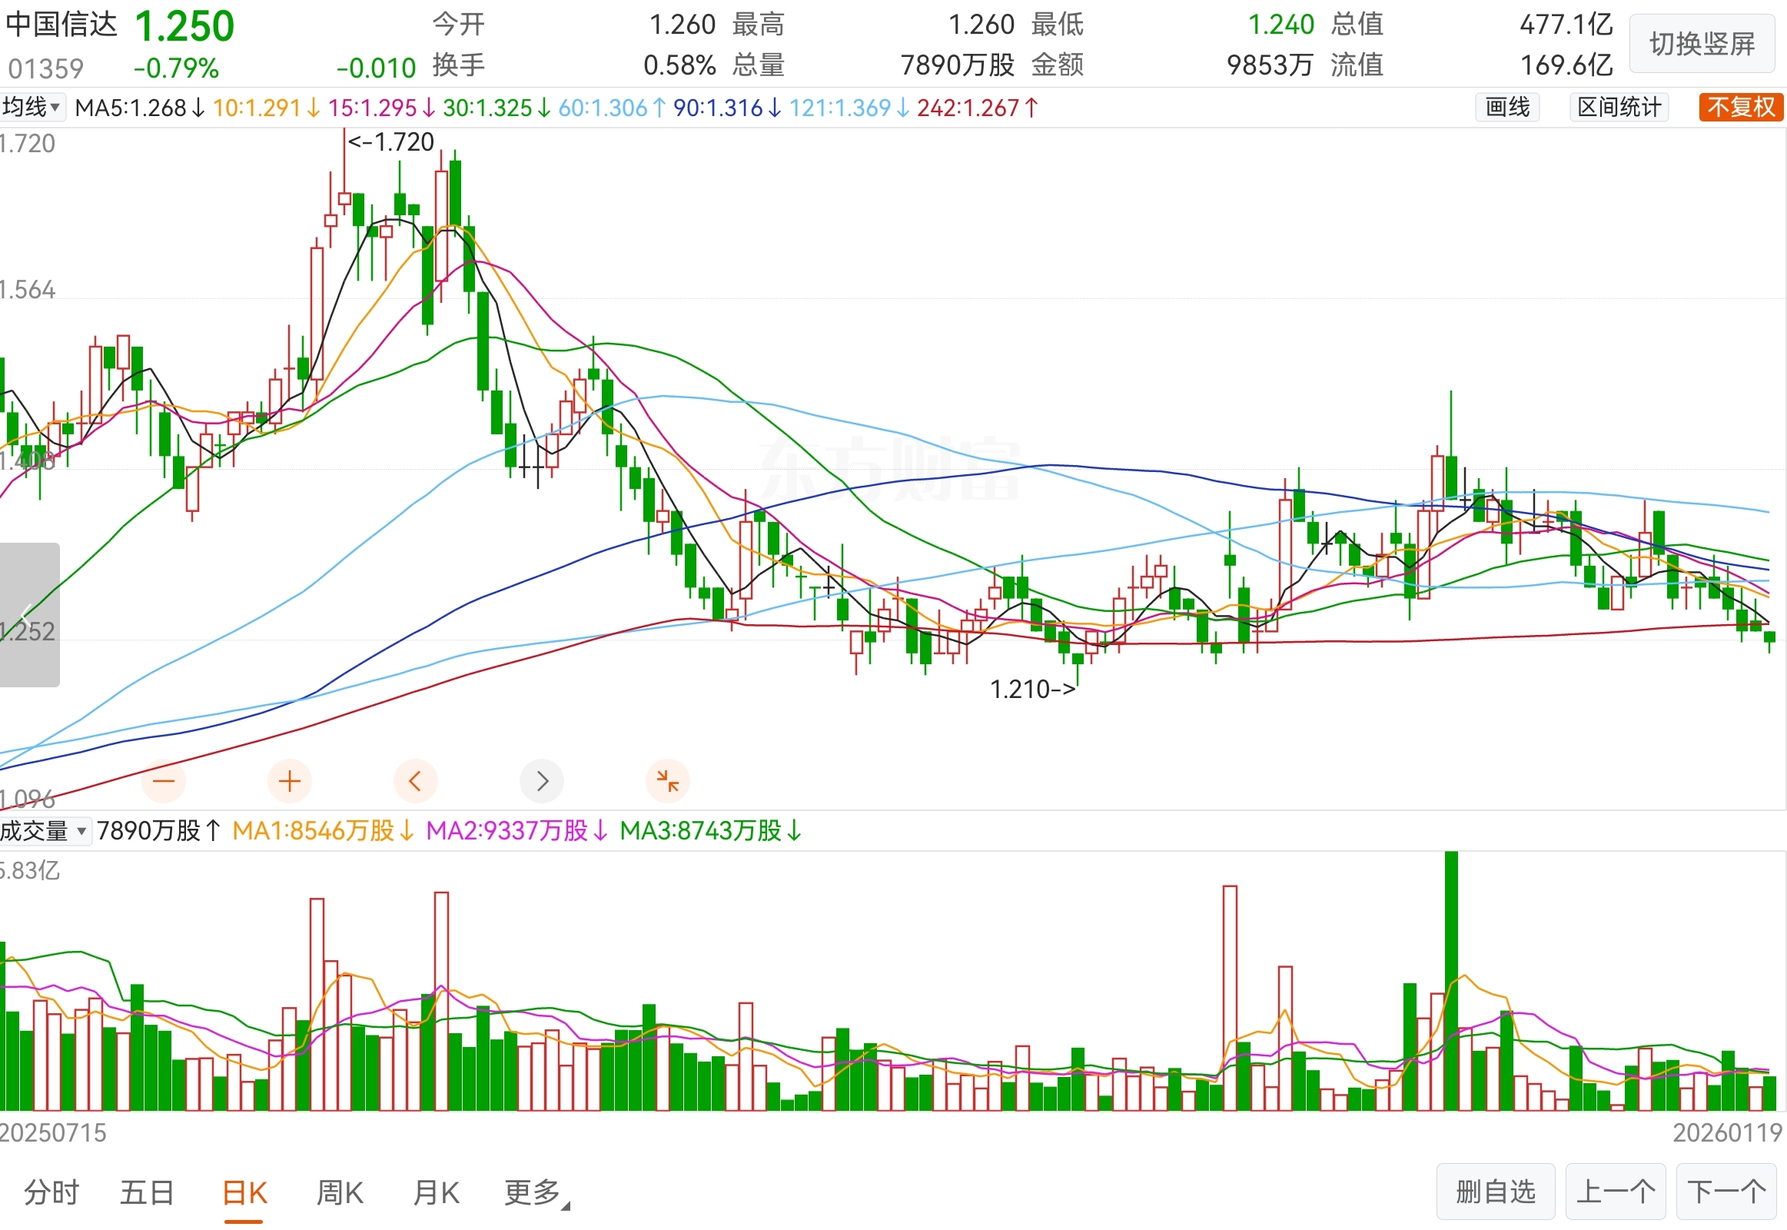This screenshot has height=1230, width=1787.
Task: Switch to the 分时 intraday tab
Action: [x=51, y=1191]
